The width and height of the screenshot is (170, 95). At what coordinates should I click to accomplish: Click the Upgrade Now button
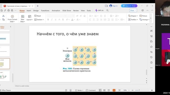(x=129, y=6)
